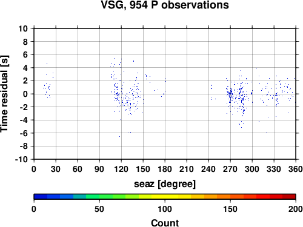303x227 pixels.
Task: Click the y-axis tick label '10'
Action: point(23,28)
